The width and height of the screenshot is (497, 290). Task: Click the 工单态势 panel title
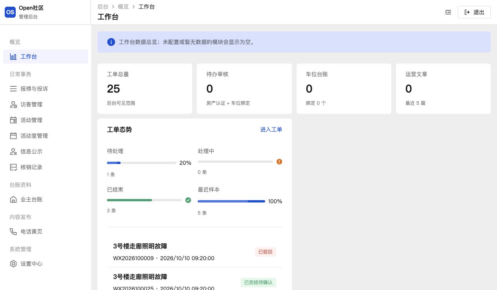[x=119, y=129]
